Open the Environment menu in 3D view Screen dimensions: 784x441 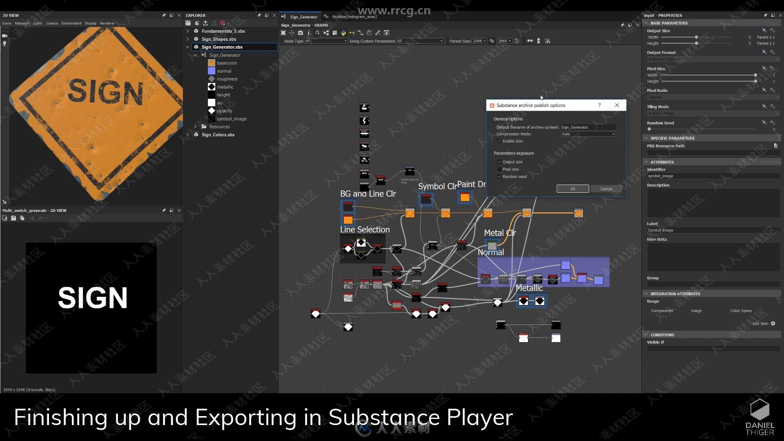71,23
